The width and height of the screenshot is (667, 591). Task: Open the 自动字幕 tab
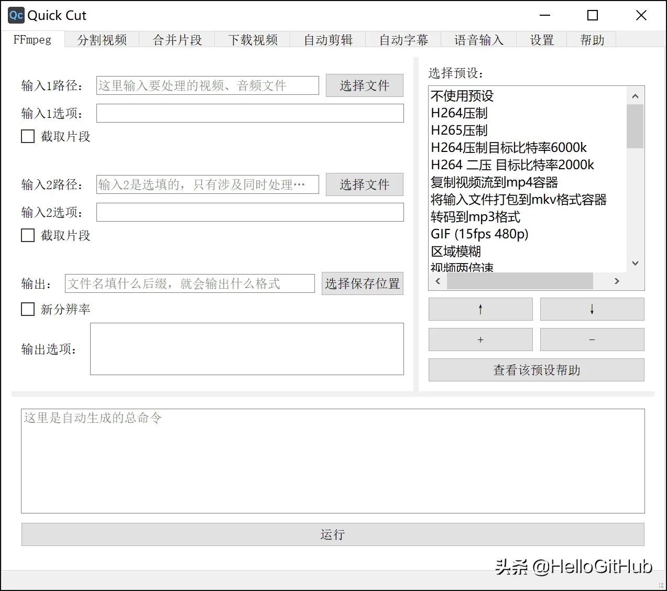[x=404, y=40]
